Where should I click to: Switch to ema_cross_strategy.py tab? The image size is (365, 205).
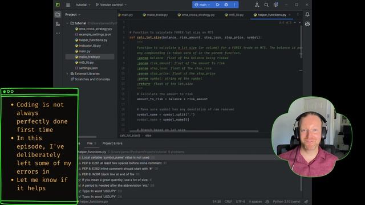pyautogui.click(x=196, y=15)
